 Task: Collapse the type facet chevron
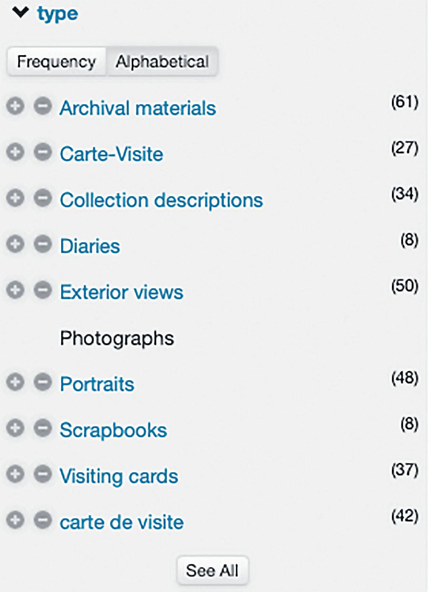click(x=20, y=13)
